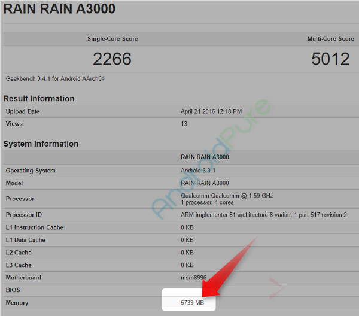Select the multi-core score 5012
359x316 pixels.
click(x=330, y=59)
